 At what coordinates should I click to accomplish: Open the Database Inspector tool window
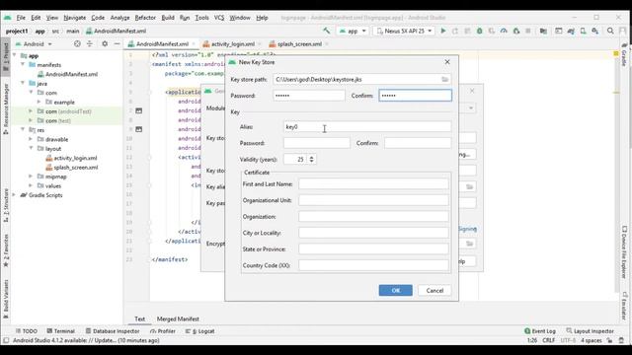point(113,331)
